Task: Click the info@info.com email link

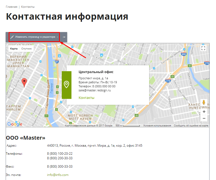Action: (x=58, y=175)
